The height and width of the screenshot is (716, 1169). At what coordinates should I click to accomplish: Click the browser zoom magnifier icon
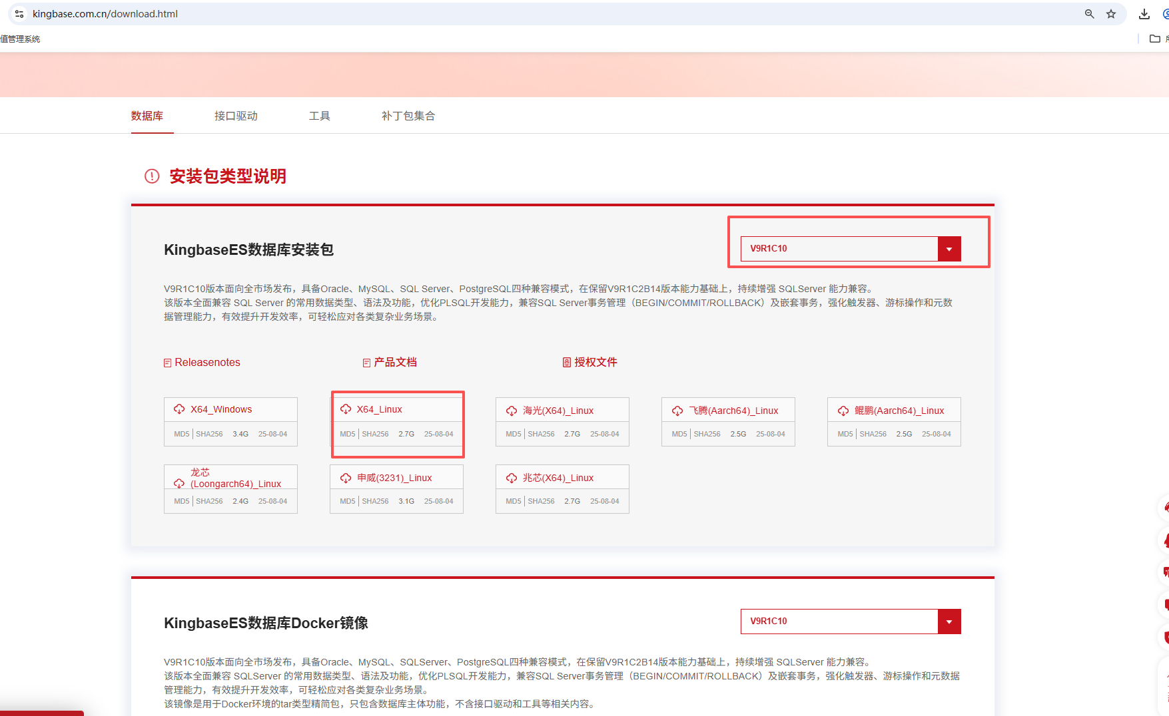click(1090, 14)
